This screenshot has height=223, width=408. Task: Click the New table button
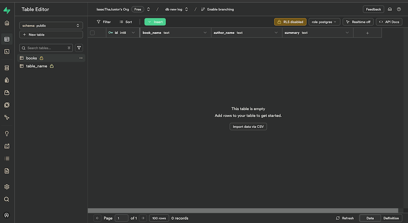tap(51, 35)
